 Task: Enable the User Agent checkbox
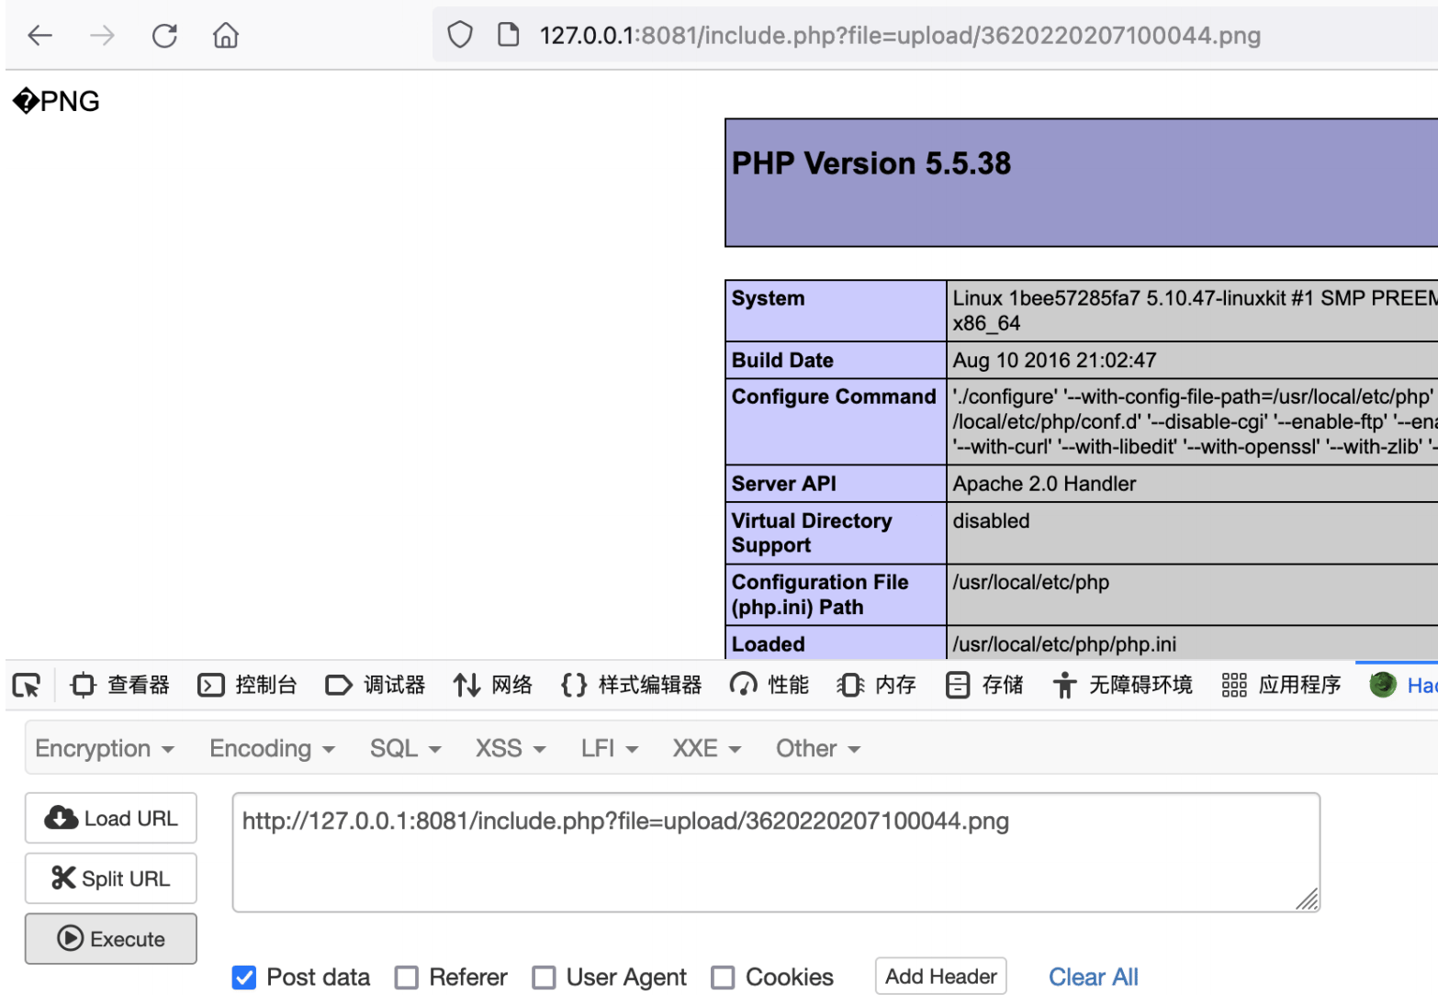[x=544, y=978]
